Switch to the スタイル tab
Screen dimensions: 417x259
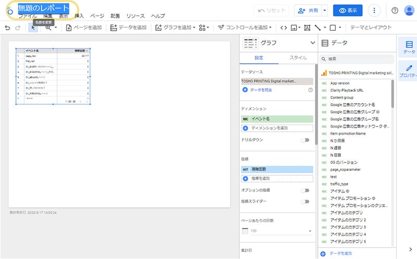[x=298, y=58]
